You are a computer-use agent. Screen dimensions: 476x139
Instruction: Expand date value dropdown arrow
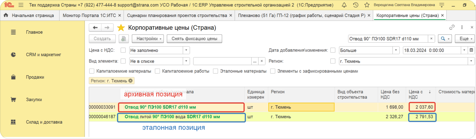[x=464, y=50]
